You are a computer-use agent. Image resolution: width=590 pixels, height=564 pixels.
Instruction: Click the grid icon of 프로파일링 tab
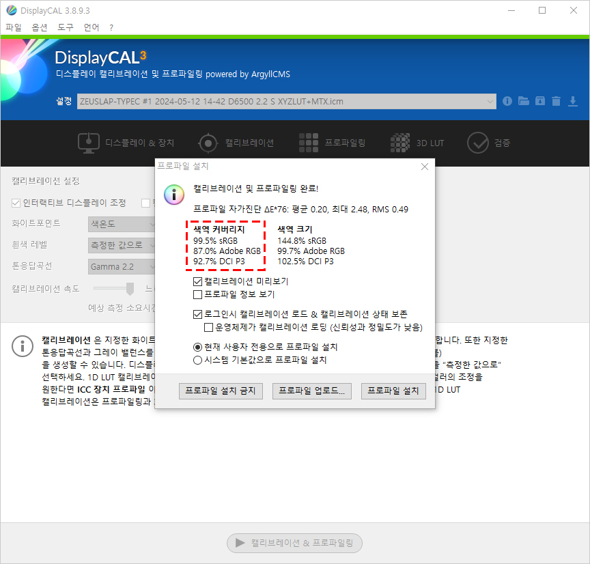click(309, 143)
